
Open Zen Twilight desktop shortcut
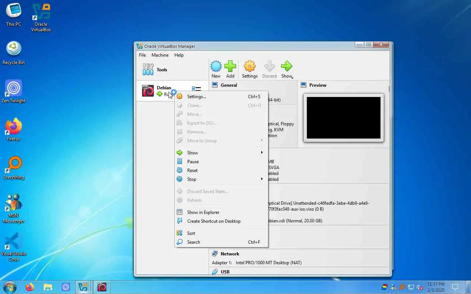pos(14,92)
